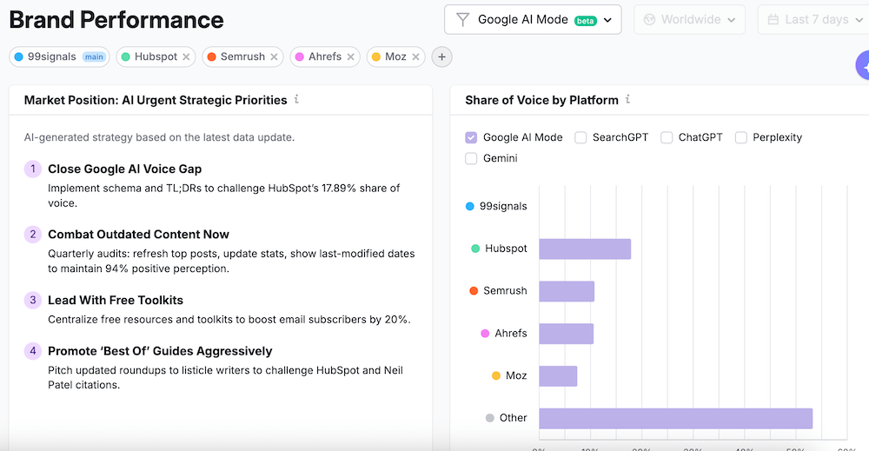Click the beta badge in platform dropdown

(x=585, y=21)
